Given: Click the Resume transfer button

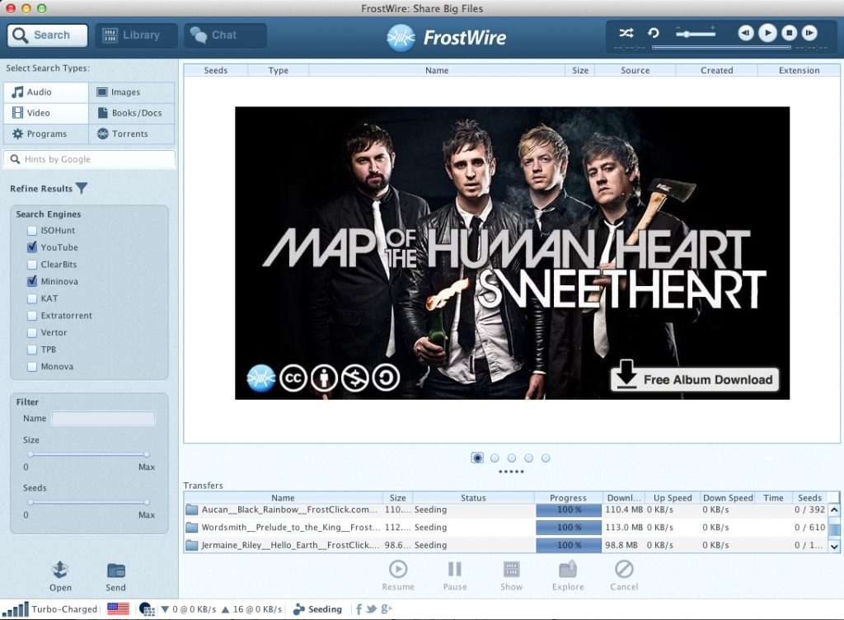Looking at the screenshot, I should tap(398, 575).
